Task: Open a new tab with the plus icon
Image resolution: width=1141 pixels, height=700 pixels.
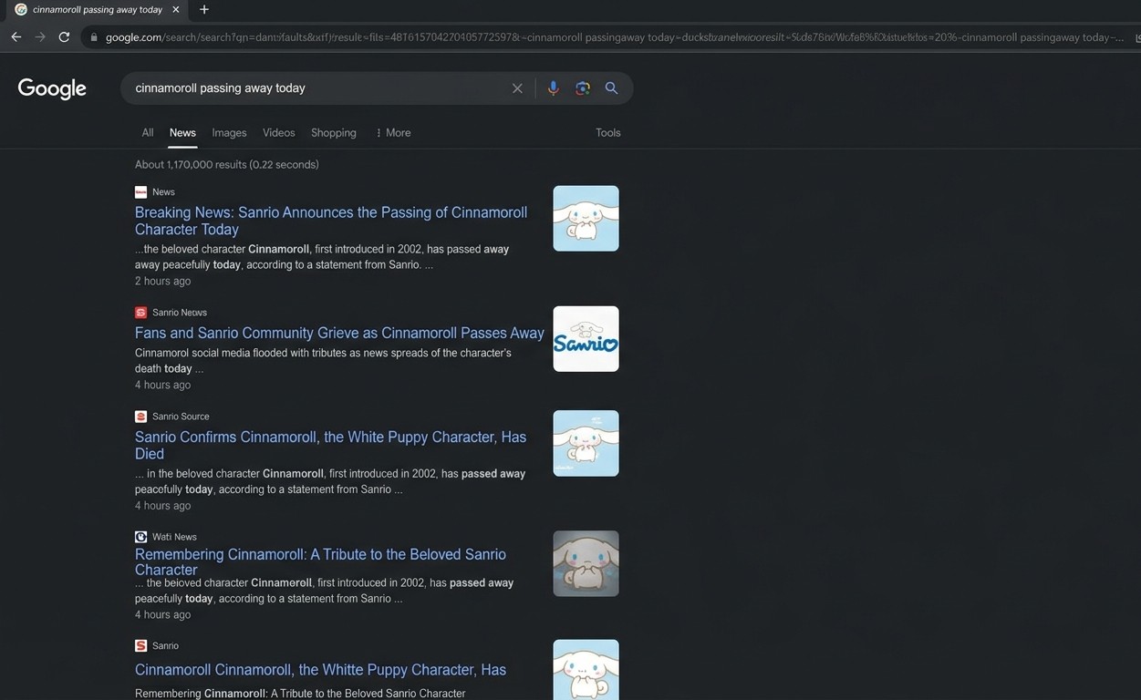Action: click(x=203, y=9)
